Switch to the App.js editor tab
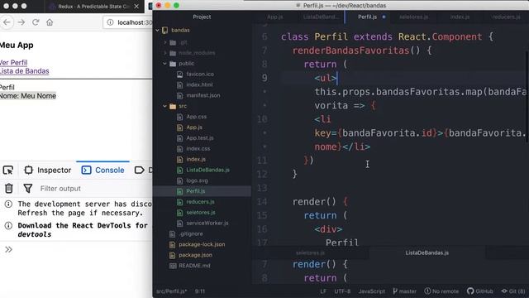Viewport: 529px width, 298px height. click(275, 17)
